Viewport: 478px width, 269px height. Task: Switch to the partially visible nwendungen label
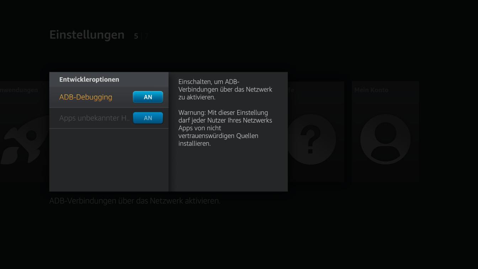point(19,90)
